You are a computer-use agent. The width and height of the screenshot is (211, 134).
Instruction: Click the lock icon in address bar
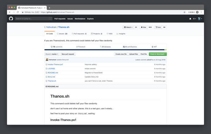point(23,12)
